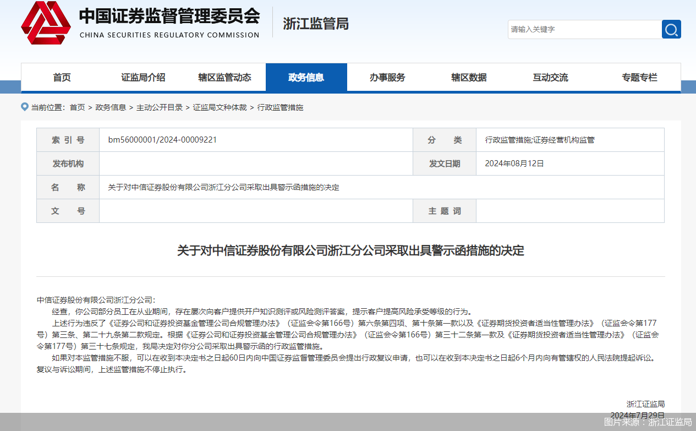696x431 pixels.
Task: Click the paragraph beginning 经查,你公司部分员工
Action: [x=262, y=311]
